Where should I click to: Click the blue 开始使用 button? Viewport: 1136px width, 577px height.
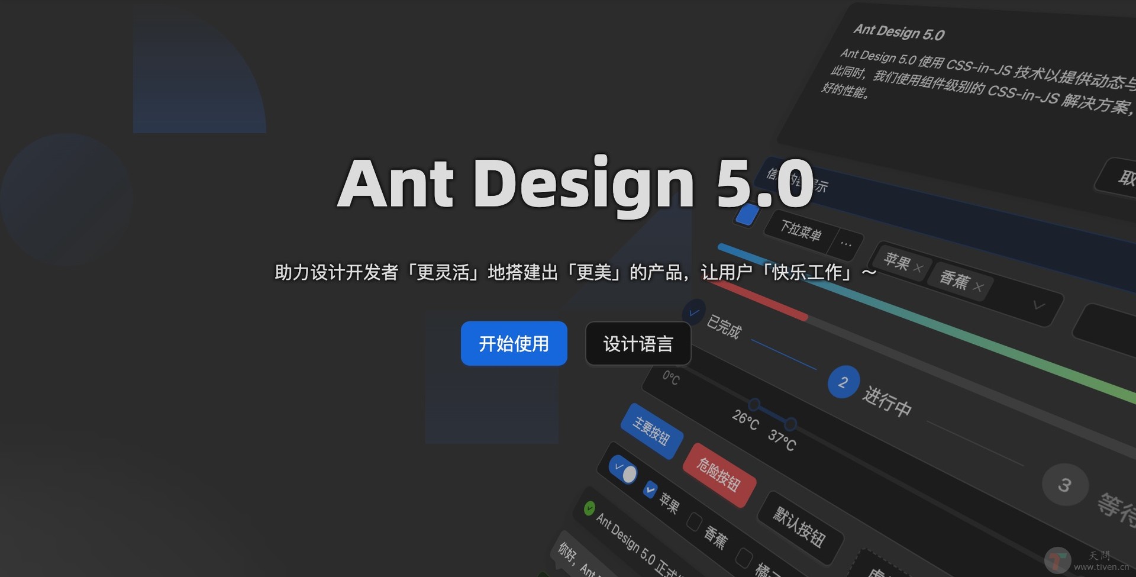pos(514,343)
